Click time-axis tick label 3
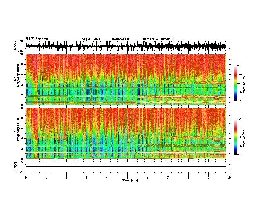258x199 pixels. pyautogui.click(x=87, y=178)
